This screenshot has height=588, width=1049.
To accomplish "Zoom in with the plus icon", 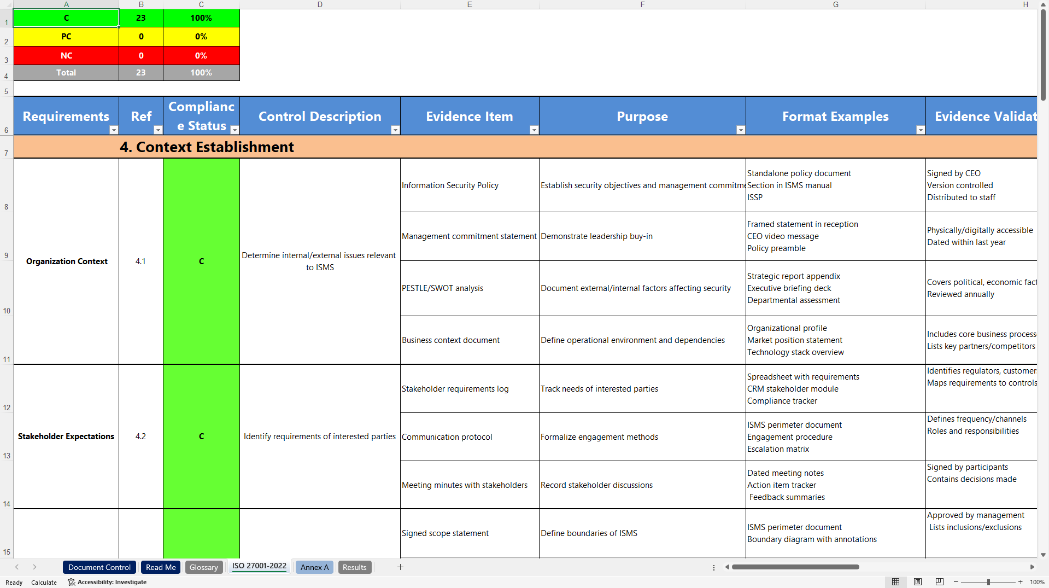I will tap(1021, 582).
